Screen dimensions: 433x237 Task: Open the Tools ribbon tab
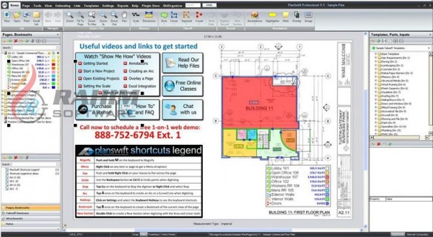coord(37,5)
